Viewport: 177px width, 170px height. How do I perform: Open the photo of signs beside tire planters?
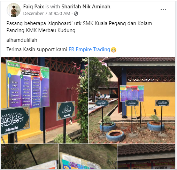[x=132, y=100]
